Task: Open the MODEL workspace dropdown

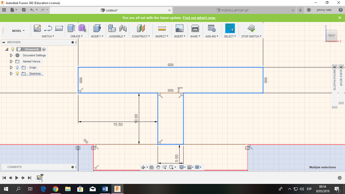Action: 18,31
